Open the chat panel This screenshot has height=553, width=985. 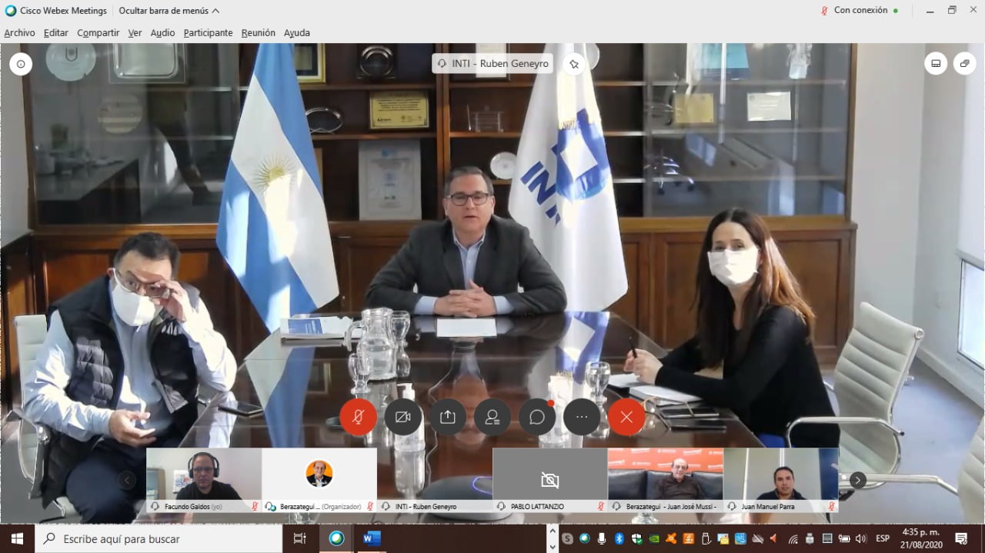click(537, 417)
